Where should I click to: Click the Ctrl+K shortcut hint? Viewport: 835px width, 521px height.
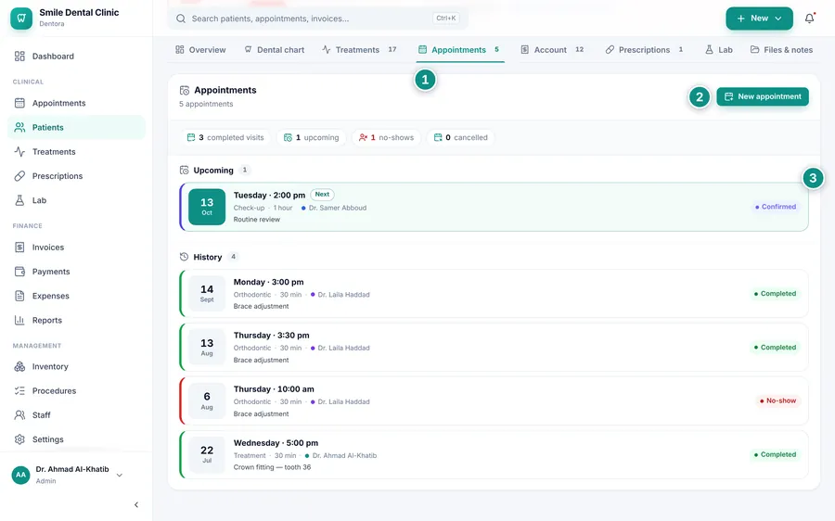click(445, 19)
